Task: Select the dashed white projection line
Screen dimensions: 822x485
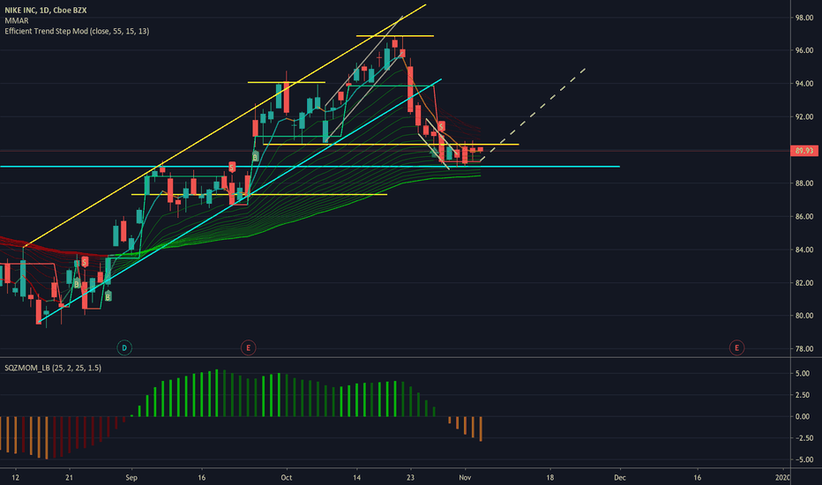Action: click(x=533, y=115)
